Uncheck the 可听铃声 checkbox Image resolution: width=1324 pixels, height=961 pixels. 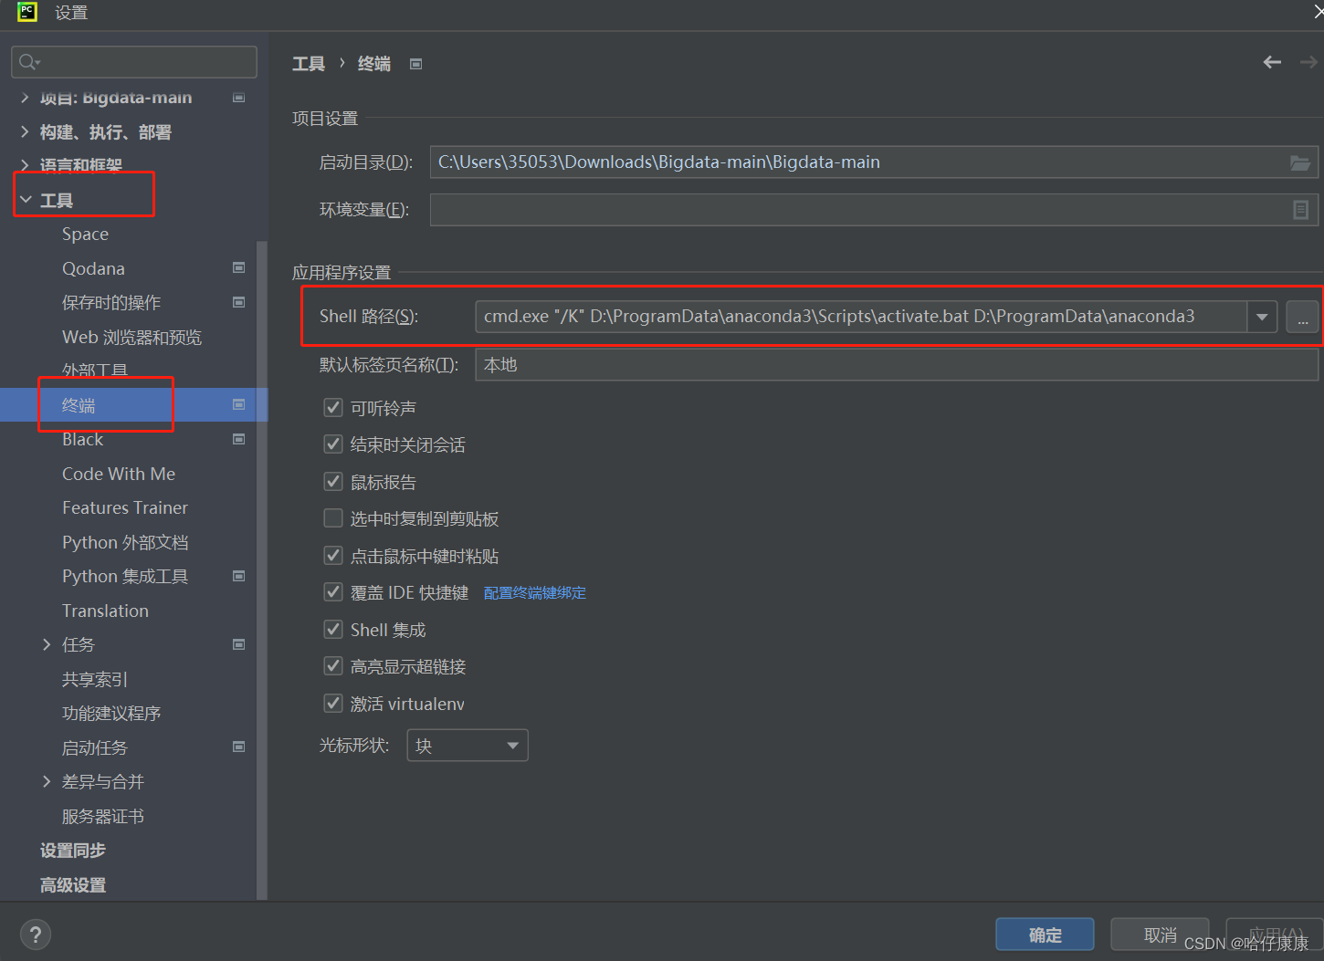333,407
